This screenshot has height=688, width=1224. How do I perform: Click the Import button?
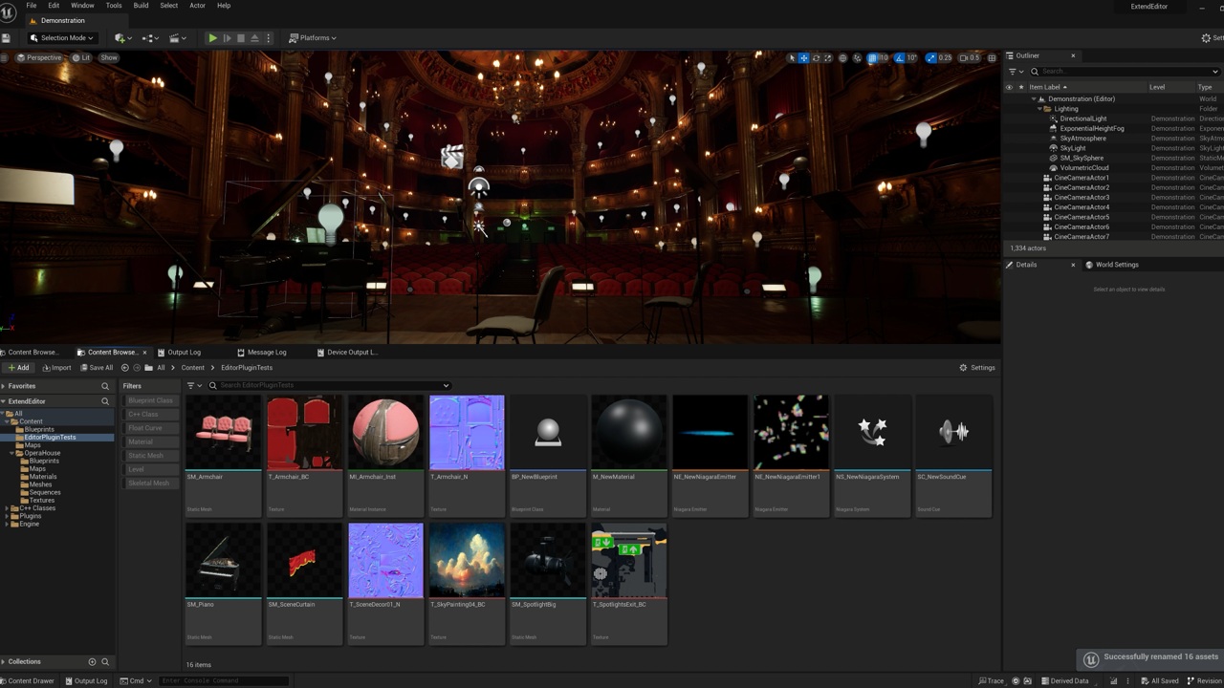56,367
